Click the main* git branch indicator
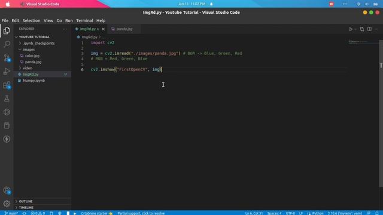 pos(11,213)
